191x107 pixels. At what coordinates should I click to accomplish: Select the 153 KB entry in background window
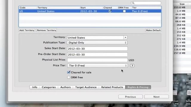[181, 32]
